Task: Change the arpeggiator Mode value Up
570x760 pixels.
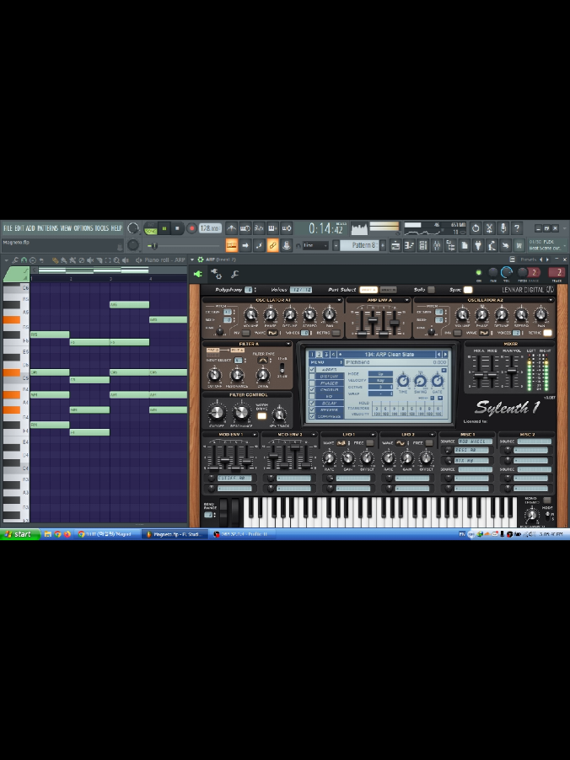Action: (381, 374)
